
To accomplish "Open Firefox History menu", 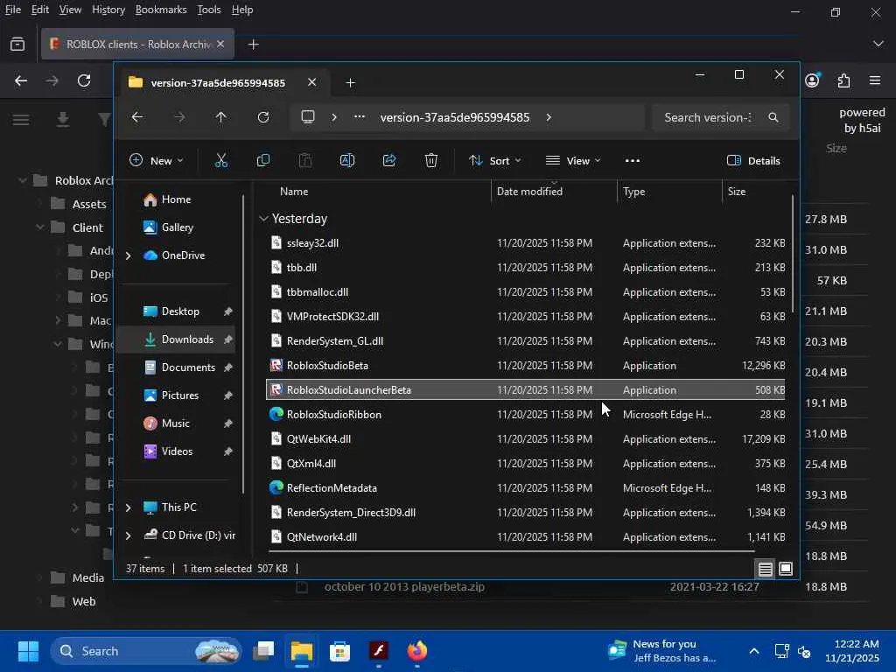I will [108, 10].
